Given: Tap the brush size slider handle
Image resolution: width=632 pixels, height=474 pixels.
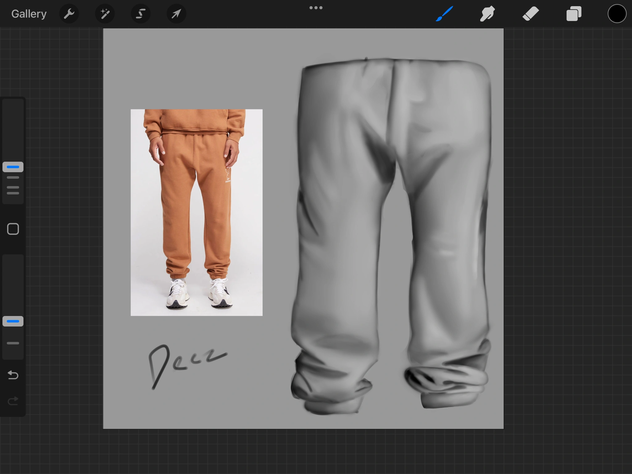Looking at the screenshot, I should point(13,167).
